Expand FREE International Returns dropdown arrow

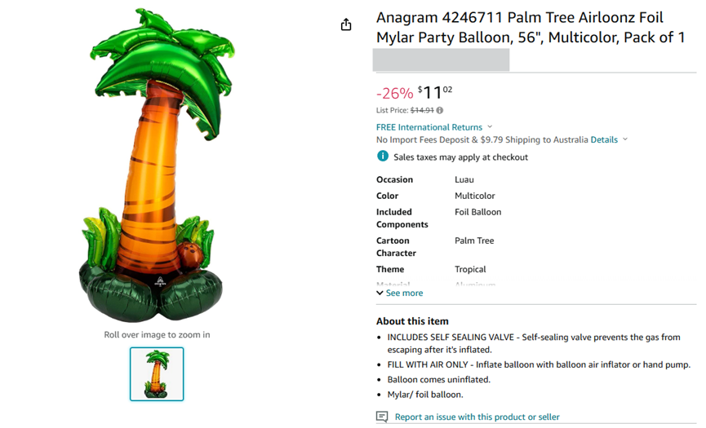490,127
